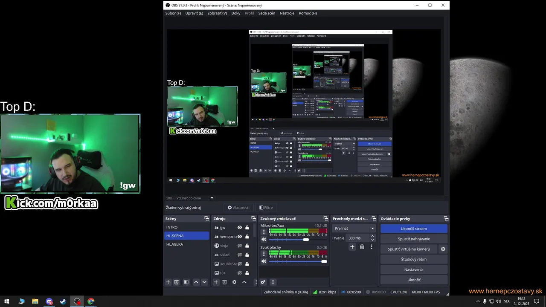Pop out the Prechody medzi scénami dock
This screenshot has height=307, width=546.
click(374, 219)
